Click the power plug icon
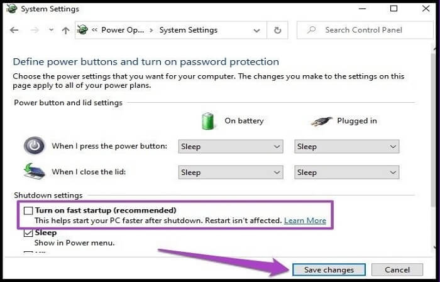Viewport: 440px width, 282px height. pyautogui.click(x=322, y=120)
